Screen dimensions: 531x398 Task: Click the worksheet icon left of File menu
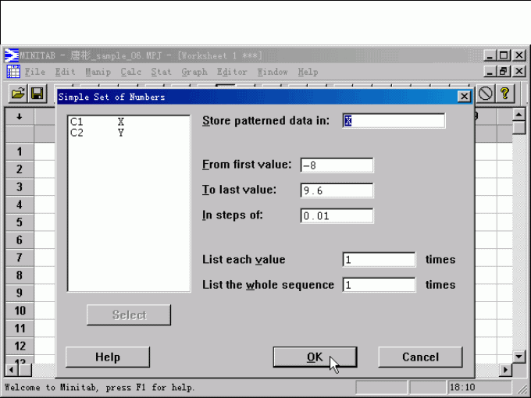click(13, 72)
